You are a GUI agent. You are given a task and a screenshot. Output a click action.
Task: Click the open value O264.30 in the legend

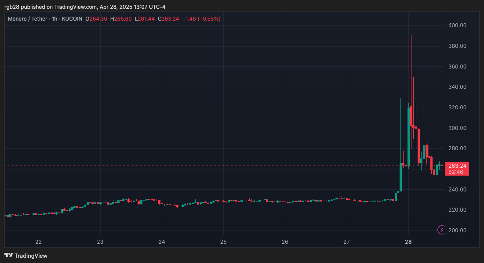[96, 19]
